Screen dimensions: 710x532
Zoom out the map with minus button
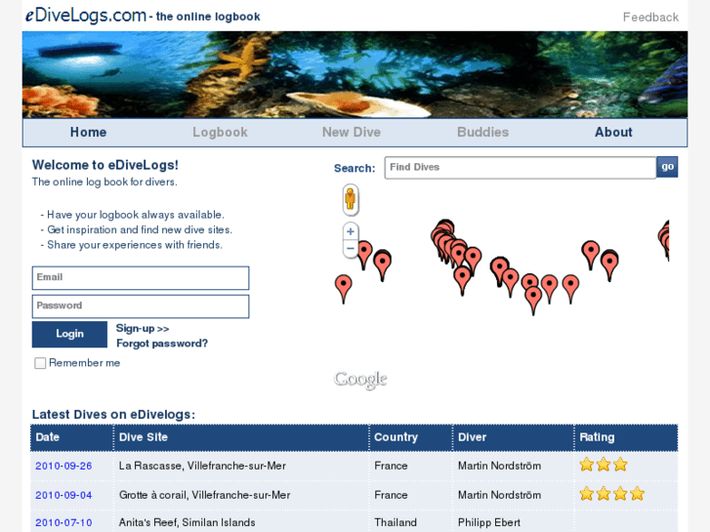[351, 249]
